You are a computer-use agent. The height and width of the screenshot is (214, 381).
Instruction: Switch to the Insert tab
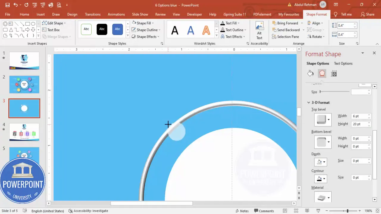coord(41,14)
